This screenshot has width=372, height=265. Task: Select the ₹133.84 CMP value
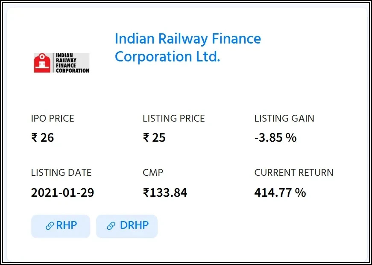165,192
